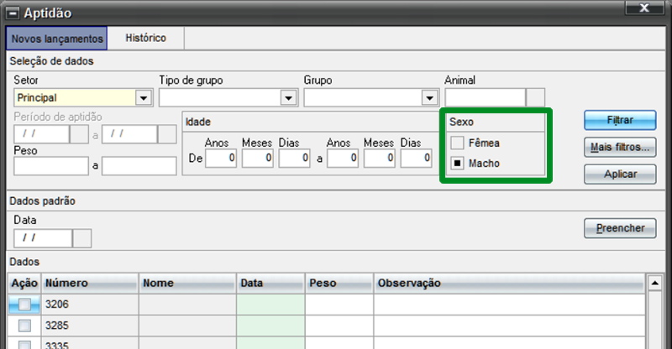Open Mais filtros... button
Screen dimensions: 672x349
620,148
